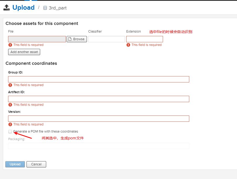Click the 3rd_part repository database icon

pyautogui.click(x=45, y=8)
